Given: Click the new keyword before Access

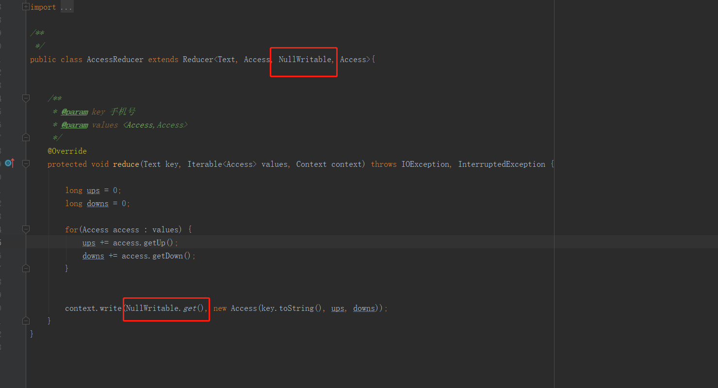Looking at the screenshot, I should point(220,308).
